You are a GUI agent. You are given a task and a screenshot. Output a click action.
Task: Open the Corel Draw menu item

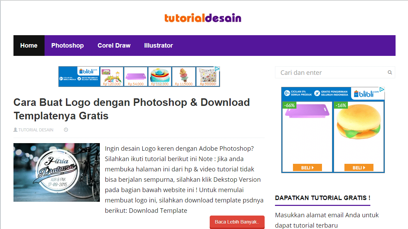click(114, 45)
